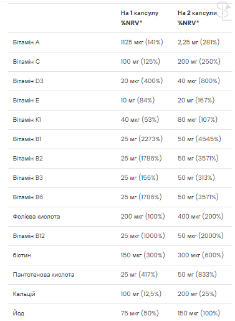Click the Йод row label
This screenshot has height=321, width=235.
pos(19,313)
